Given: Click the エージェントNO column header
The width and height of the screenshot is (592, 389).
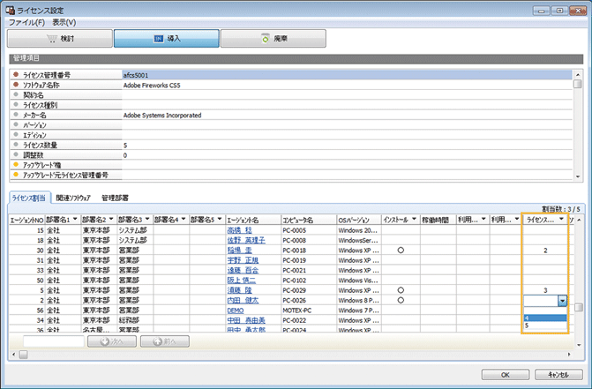Looking at the screenshot, I should click(26, 220).
